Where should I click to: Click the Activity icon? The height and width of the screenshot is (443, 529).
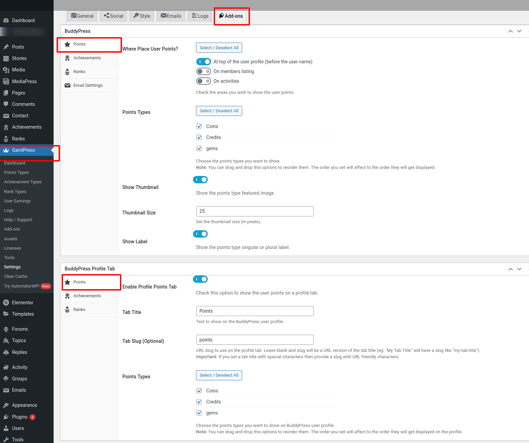tap(6, 367)
